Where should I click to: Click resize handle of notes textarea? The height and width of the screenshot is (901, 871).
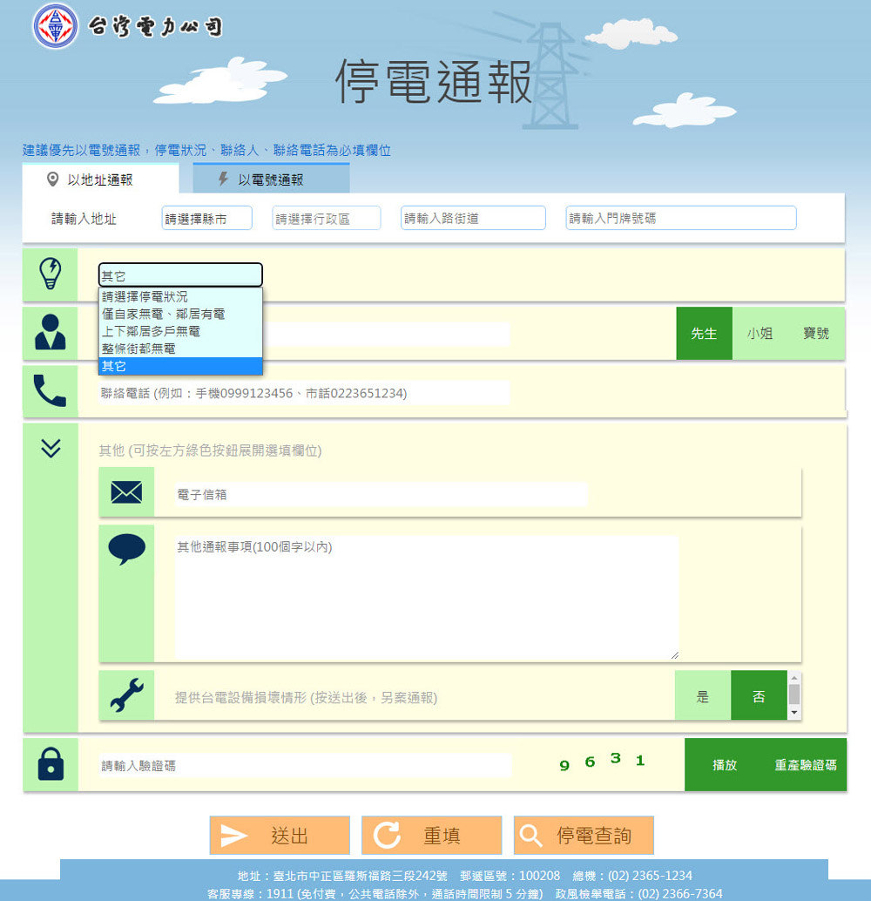674,655
